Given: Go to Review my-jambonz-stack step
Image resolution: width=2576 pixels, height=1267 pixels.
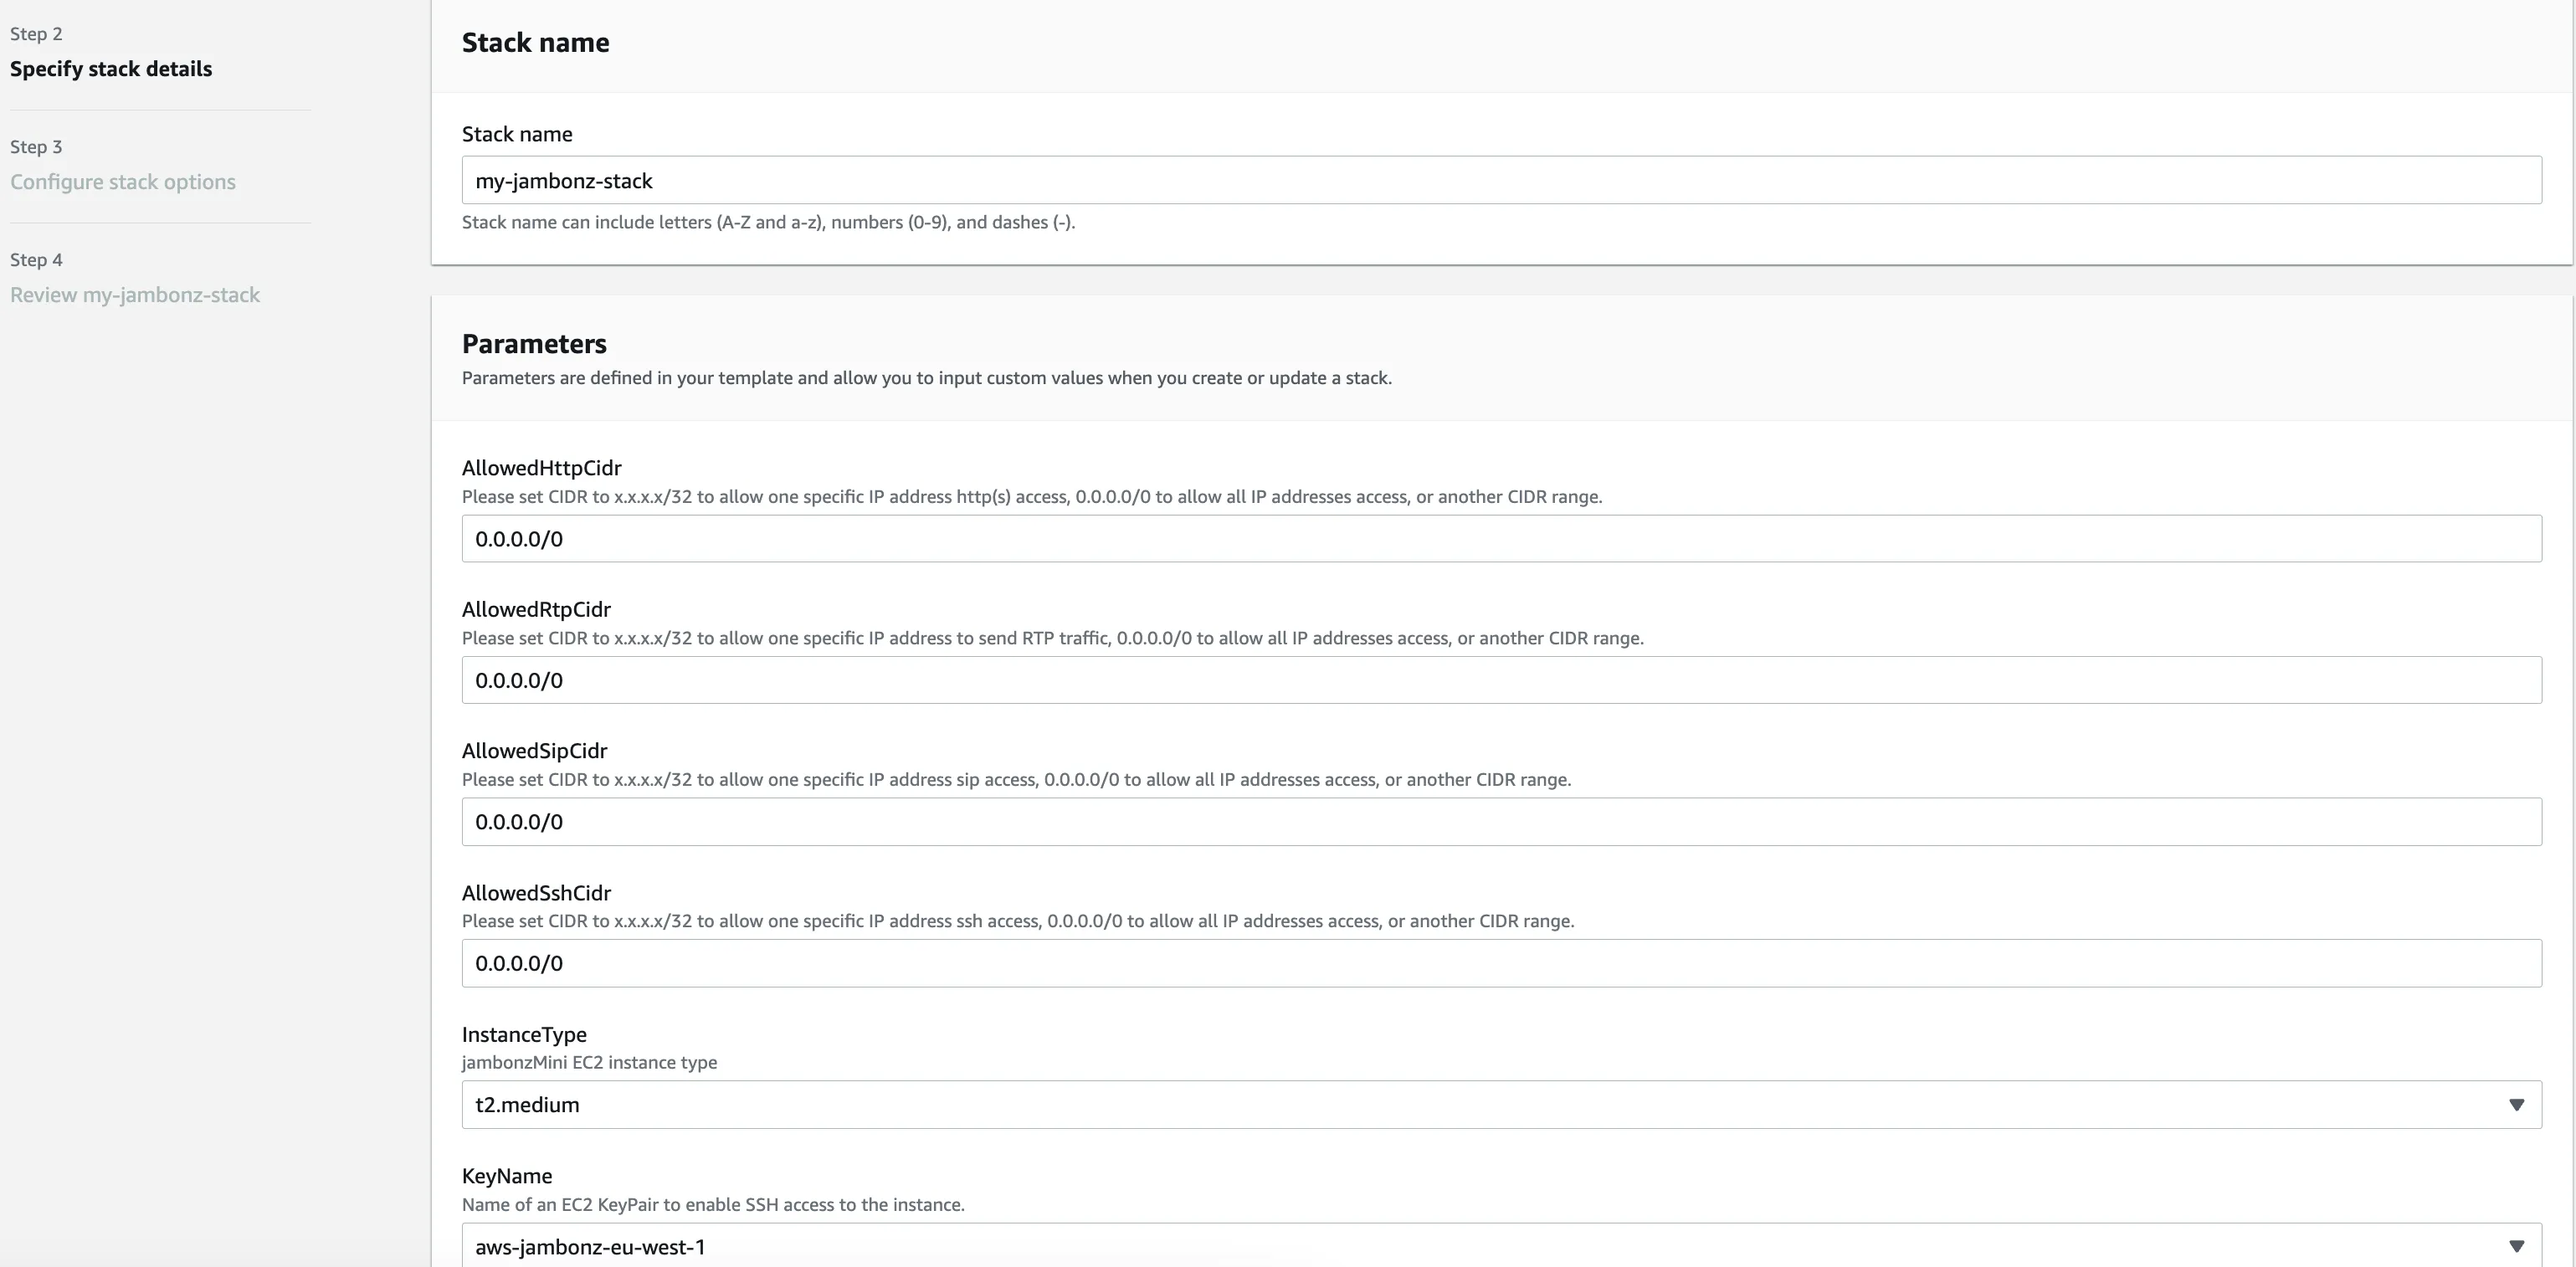Looking at the screenshot, I should [x=135, y=295].
